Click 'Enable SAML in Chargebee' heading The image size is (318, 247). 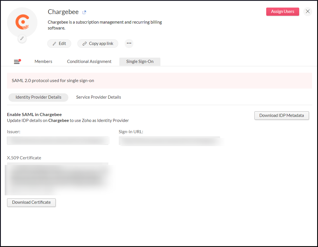pyautogui.click(x=34, y=115)
